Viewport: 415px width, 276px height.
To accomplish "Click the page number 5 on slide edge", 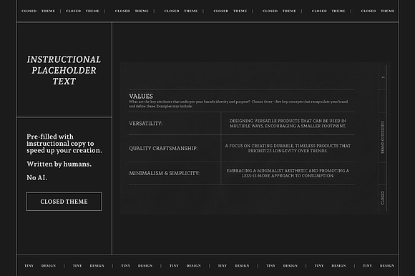I will (383, 77).
